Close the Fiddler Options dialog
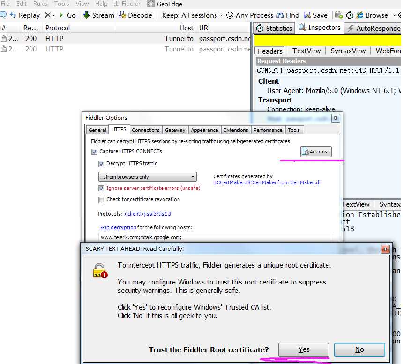 coord(336,118)
